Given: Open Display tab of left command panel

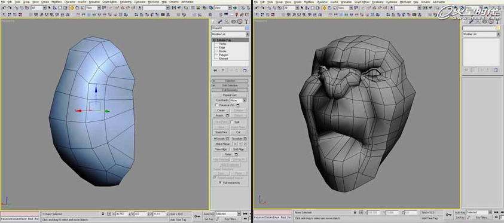Looking at the screenshot, I should [x=240, y=22].
